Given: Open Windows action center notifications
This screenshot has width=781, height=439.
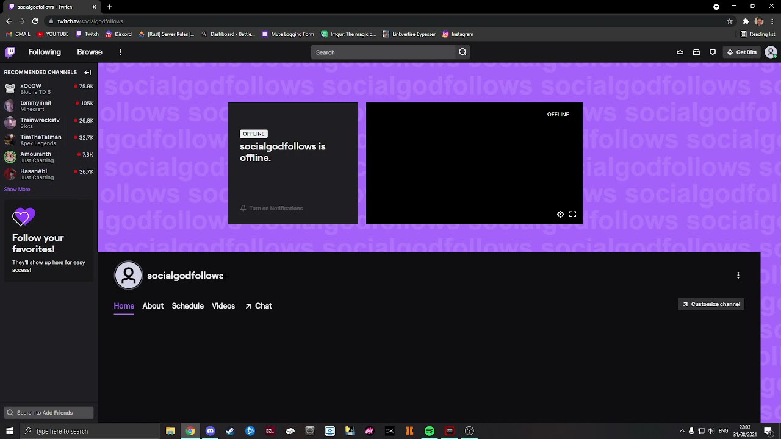Looking at the screenshot, I should pos(768,431).
